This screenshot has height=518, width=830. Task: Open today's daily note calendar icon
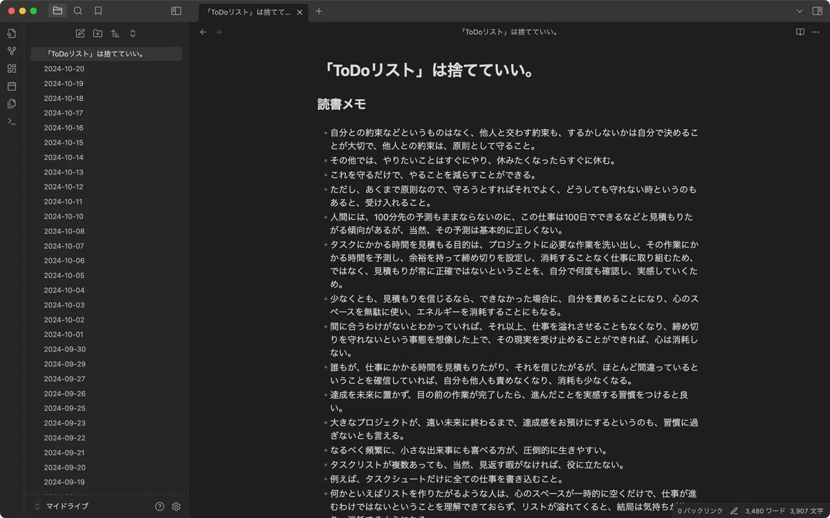pyautogui.click(x=12, y=86)
